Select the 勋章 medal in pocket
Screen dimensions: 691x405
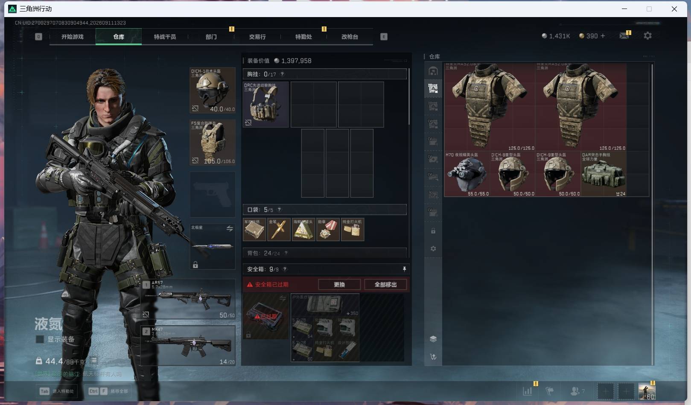[x=328, y=230]
